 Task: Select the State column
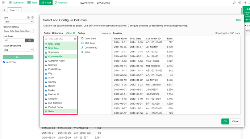click(x=61, y=77)
